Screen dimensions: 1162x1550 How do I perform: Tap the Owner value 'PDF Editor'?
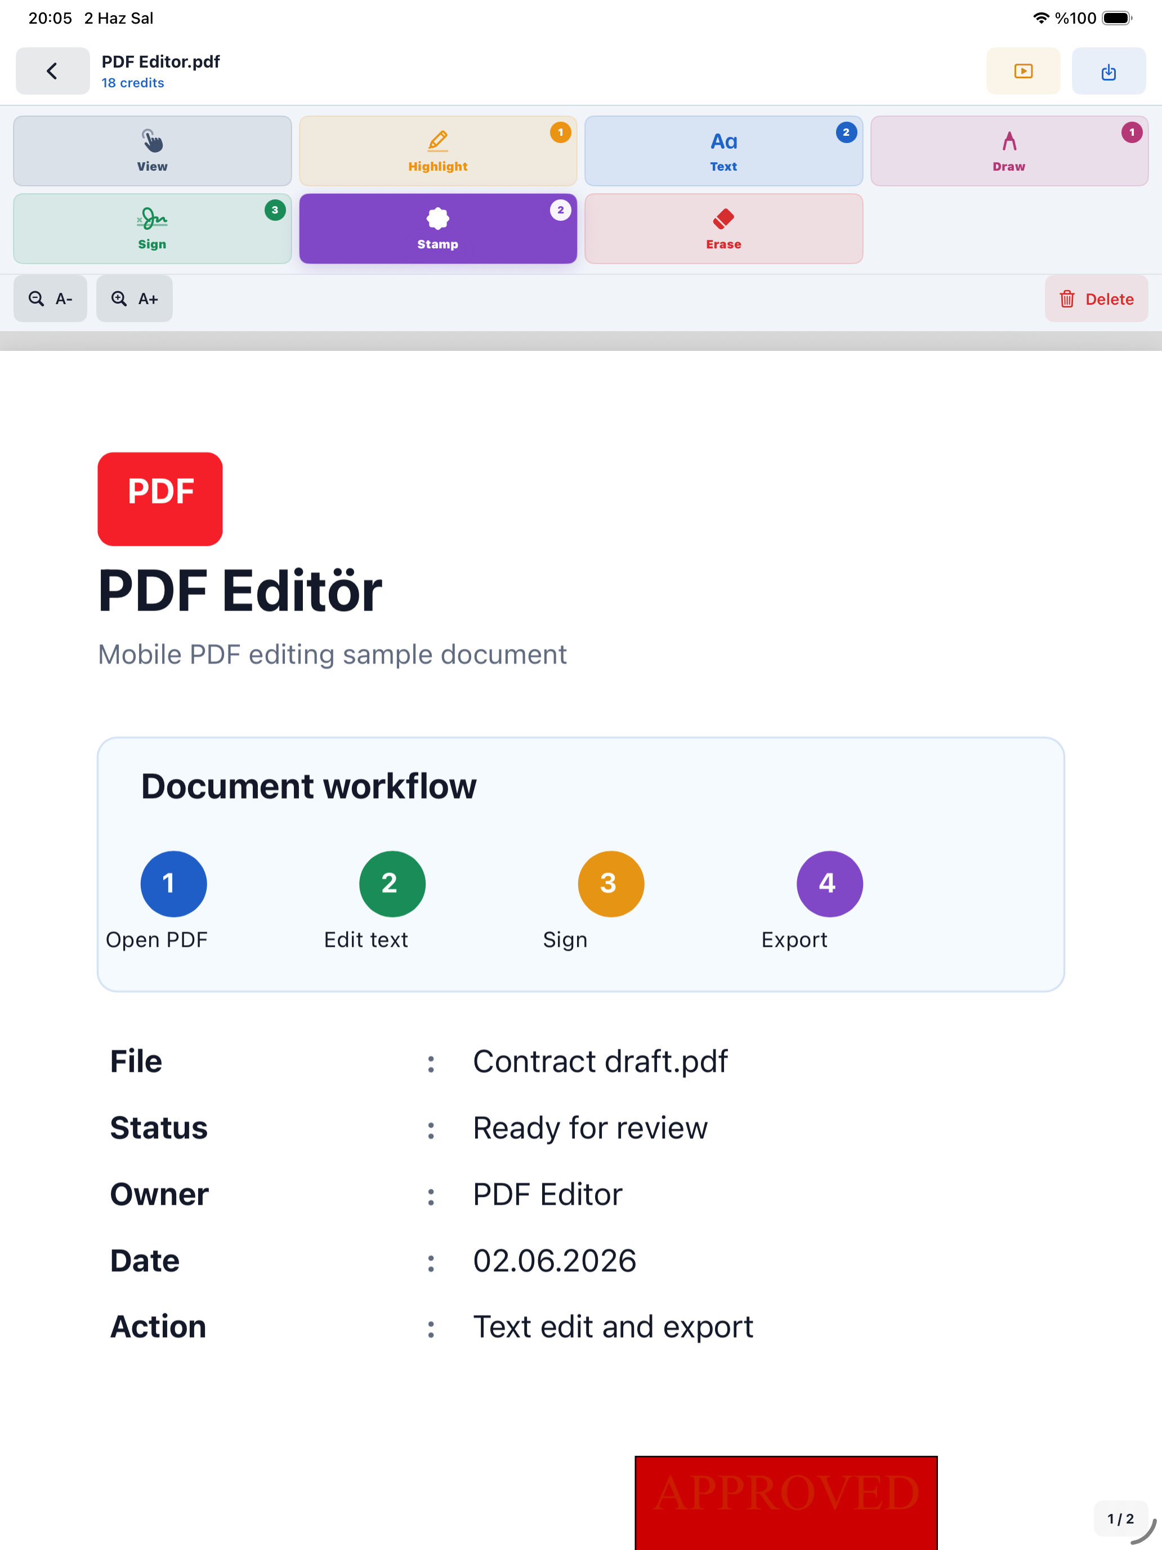(548, 1194)
